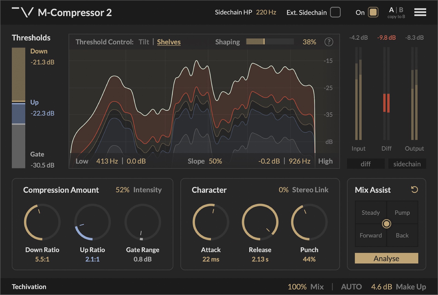The height and width of the screenshot is (295, 438).
Task: Select Shelves threshold control mode
Action: pyautogui.click(x=169, y=42)
